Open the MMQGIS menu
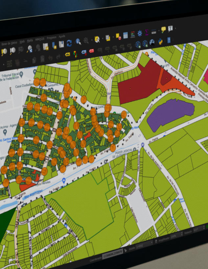Viewport: 208px width, 269px height. coord(40,39)
